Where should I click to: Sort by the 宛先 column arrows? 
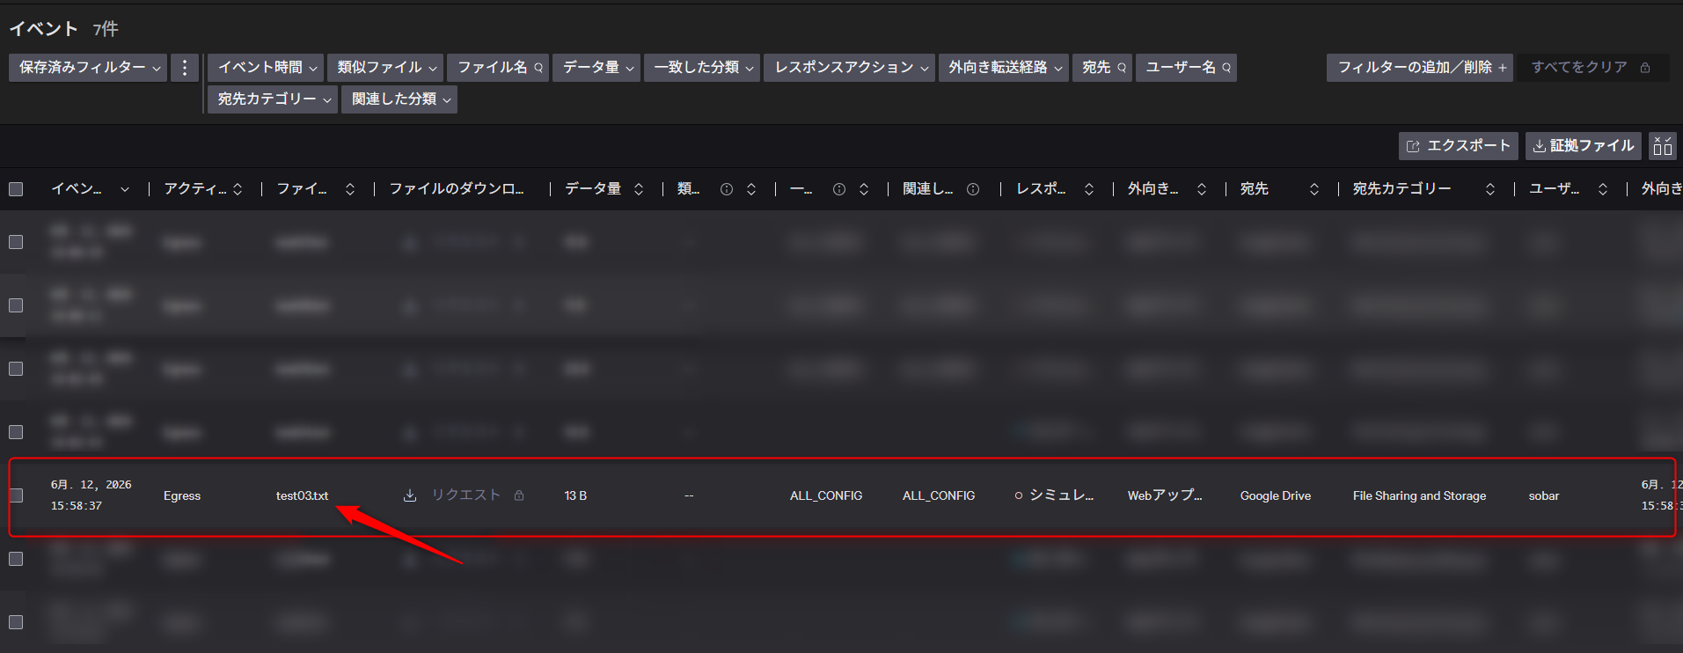(1314, 189)
